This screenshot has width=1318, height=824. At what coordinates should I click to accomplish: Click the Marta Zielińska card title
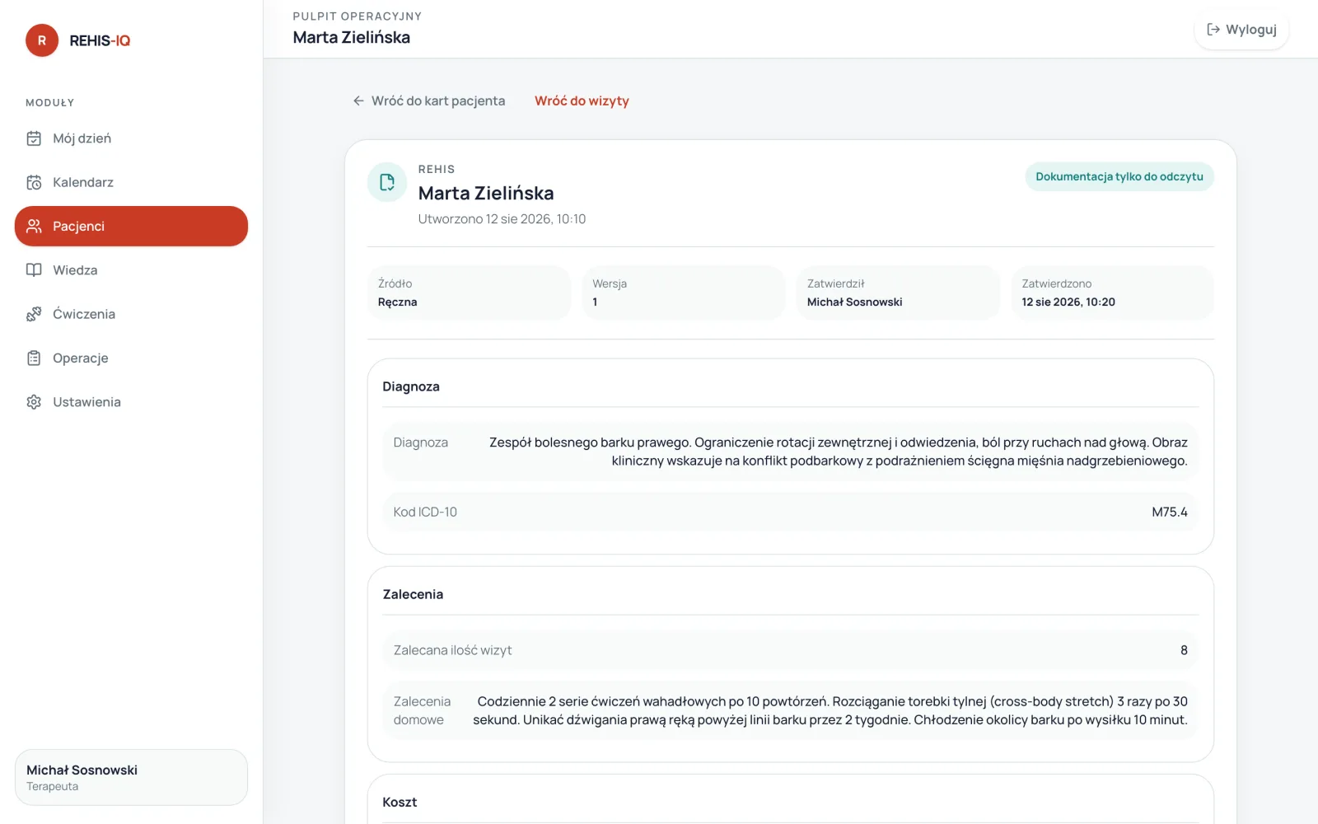[x=486, y=193]
